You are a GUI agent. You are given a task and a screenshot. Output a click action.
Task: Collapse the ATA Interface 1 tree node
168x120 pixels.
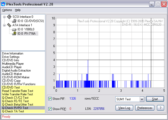(x=4, y=25)
